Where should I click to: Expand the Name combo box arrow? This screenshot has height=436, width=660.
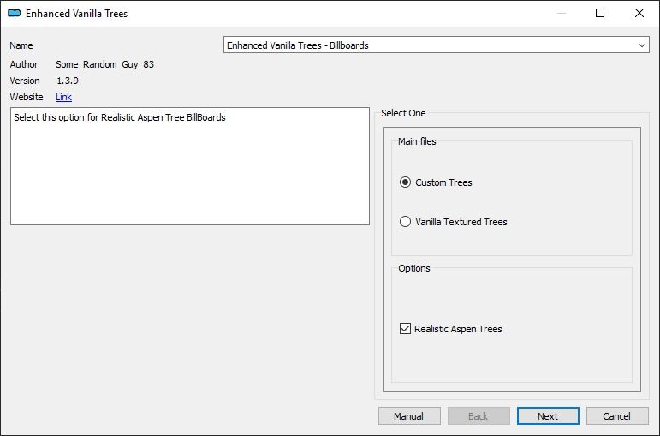pyautogui.click(x=642, y=45)
